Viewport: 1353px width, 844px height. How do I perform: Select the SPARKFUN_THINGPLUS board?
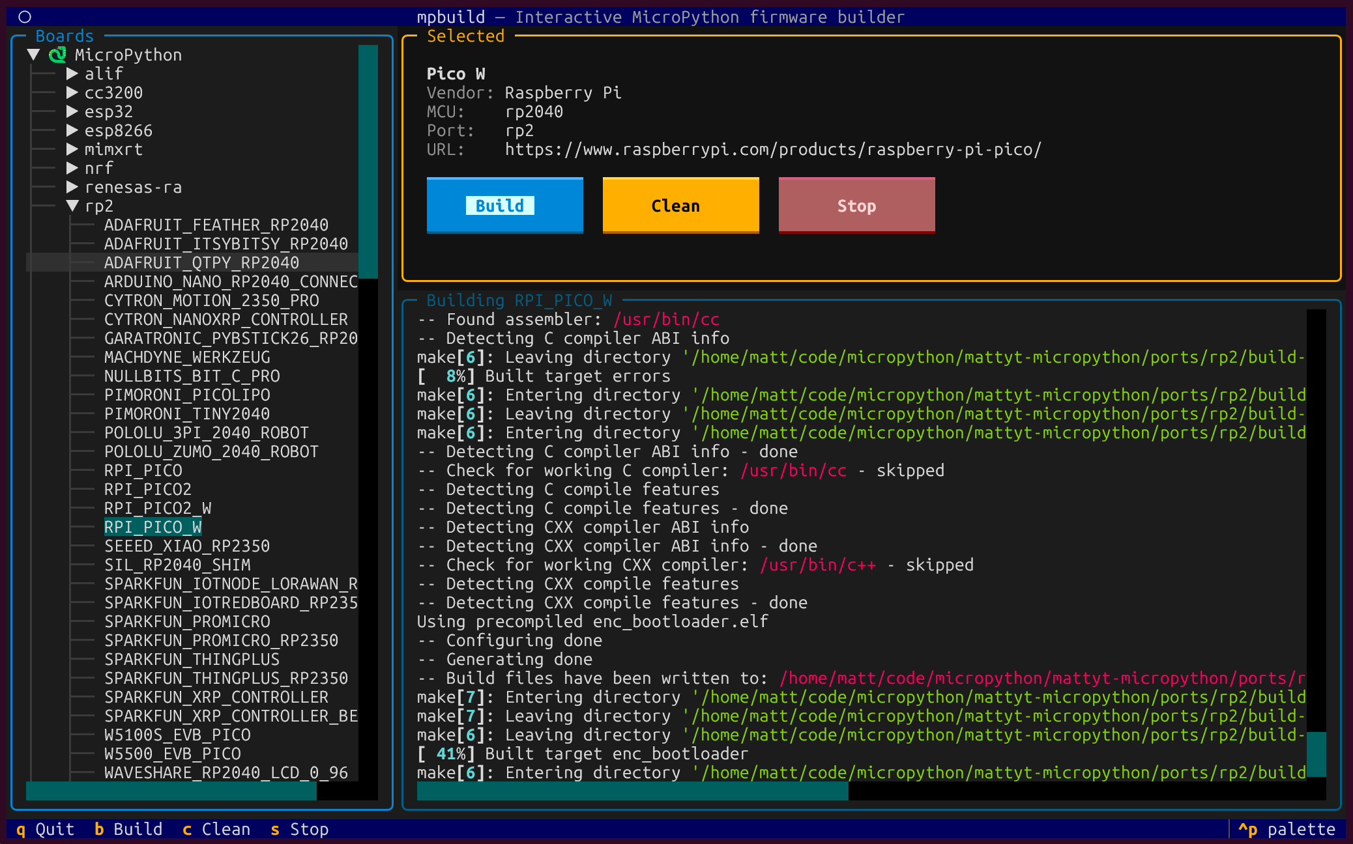point(192,659)
